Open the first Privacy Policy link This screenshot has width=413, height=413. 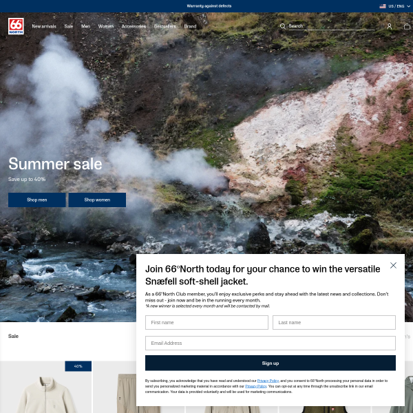268,381
